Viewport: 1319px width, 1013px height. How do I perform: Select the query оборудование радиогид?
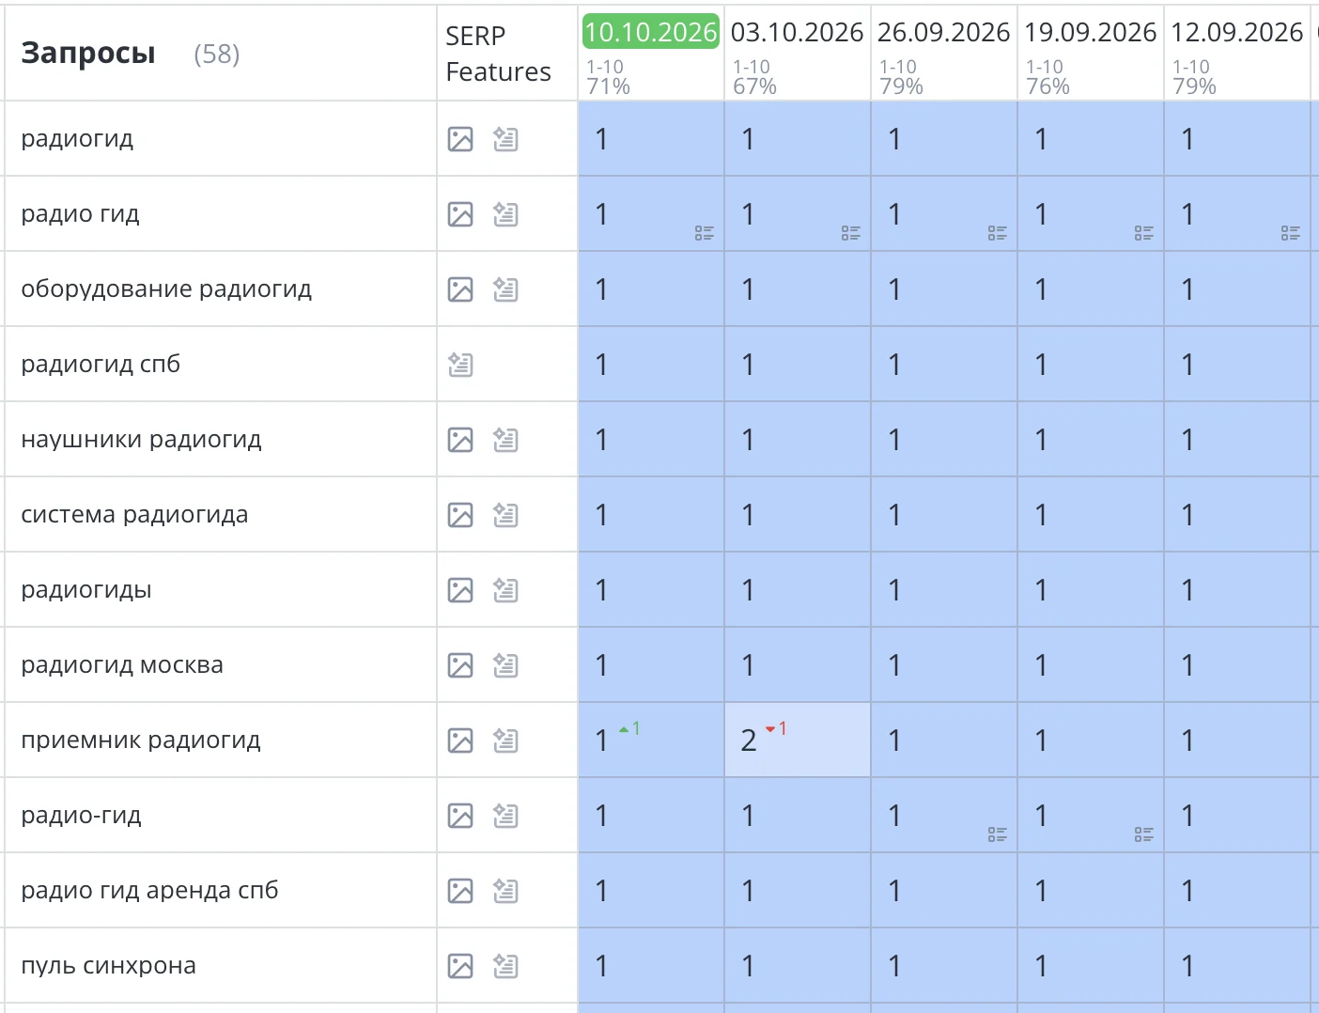(166, 289)
